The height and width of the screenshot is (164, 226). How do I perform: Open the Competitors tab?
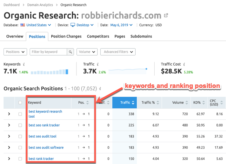[x=98, y=36]
